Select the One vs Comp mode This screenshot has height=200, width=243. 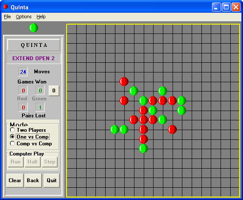click(x=30, y=137)
